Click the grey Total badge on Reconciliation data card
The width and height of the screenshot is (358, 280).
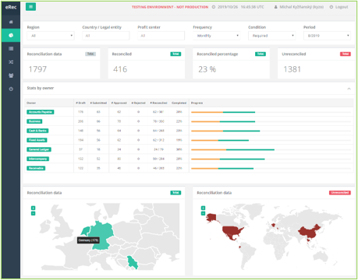point(90,54)
